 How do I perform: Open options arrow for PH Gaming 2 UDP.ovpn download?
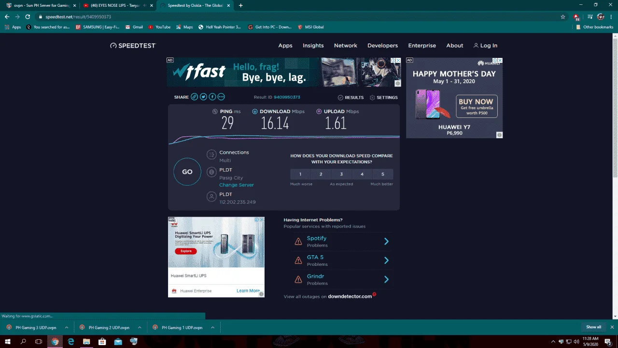click(x=140, y=327)
